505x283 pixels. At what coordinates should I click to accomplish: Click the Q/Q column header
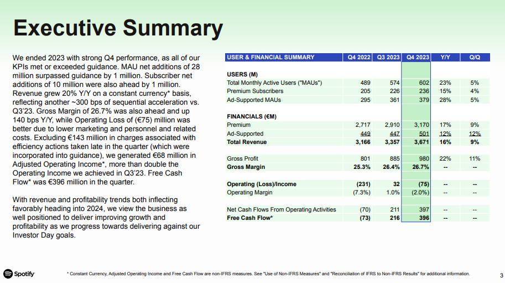474,57
